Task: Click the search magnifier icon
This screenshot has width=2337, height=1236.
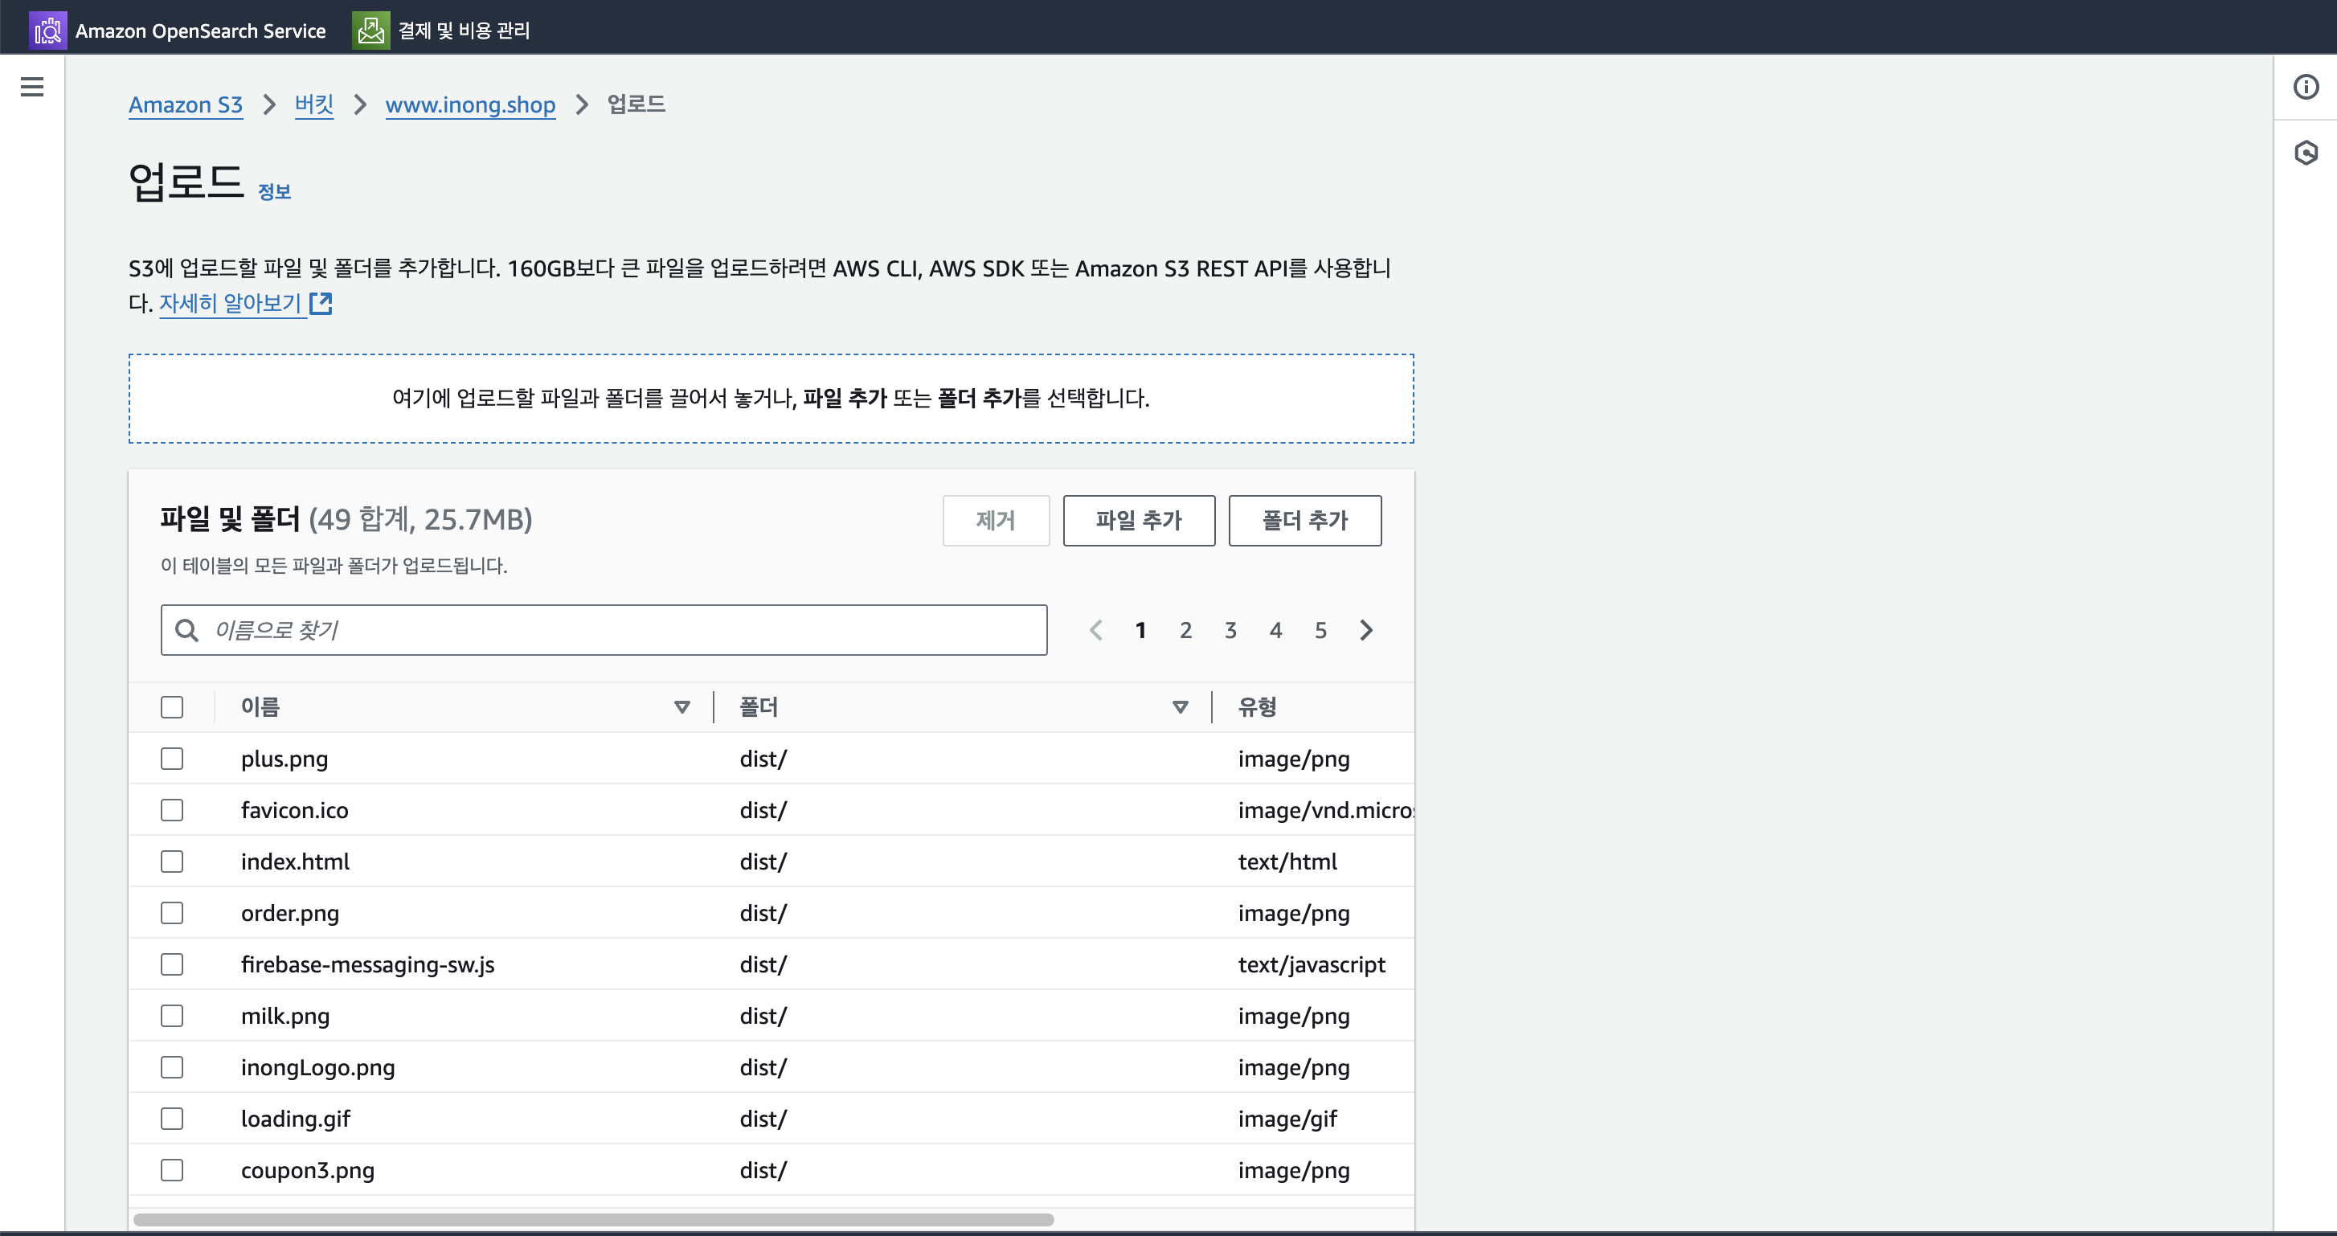Action: pyautogui.click(x=187, y=631)
